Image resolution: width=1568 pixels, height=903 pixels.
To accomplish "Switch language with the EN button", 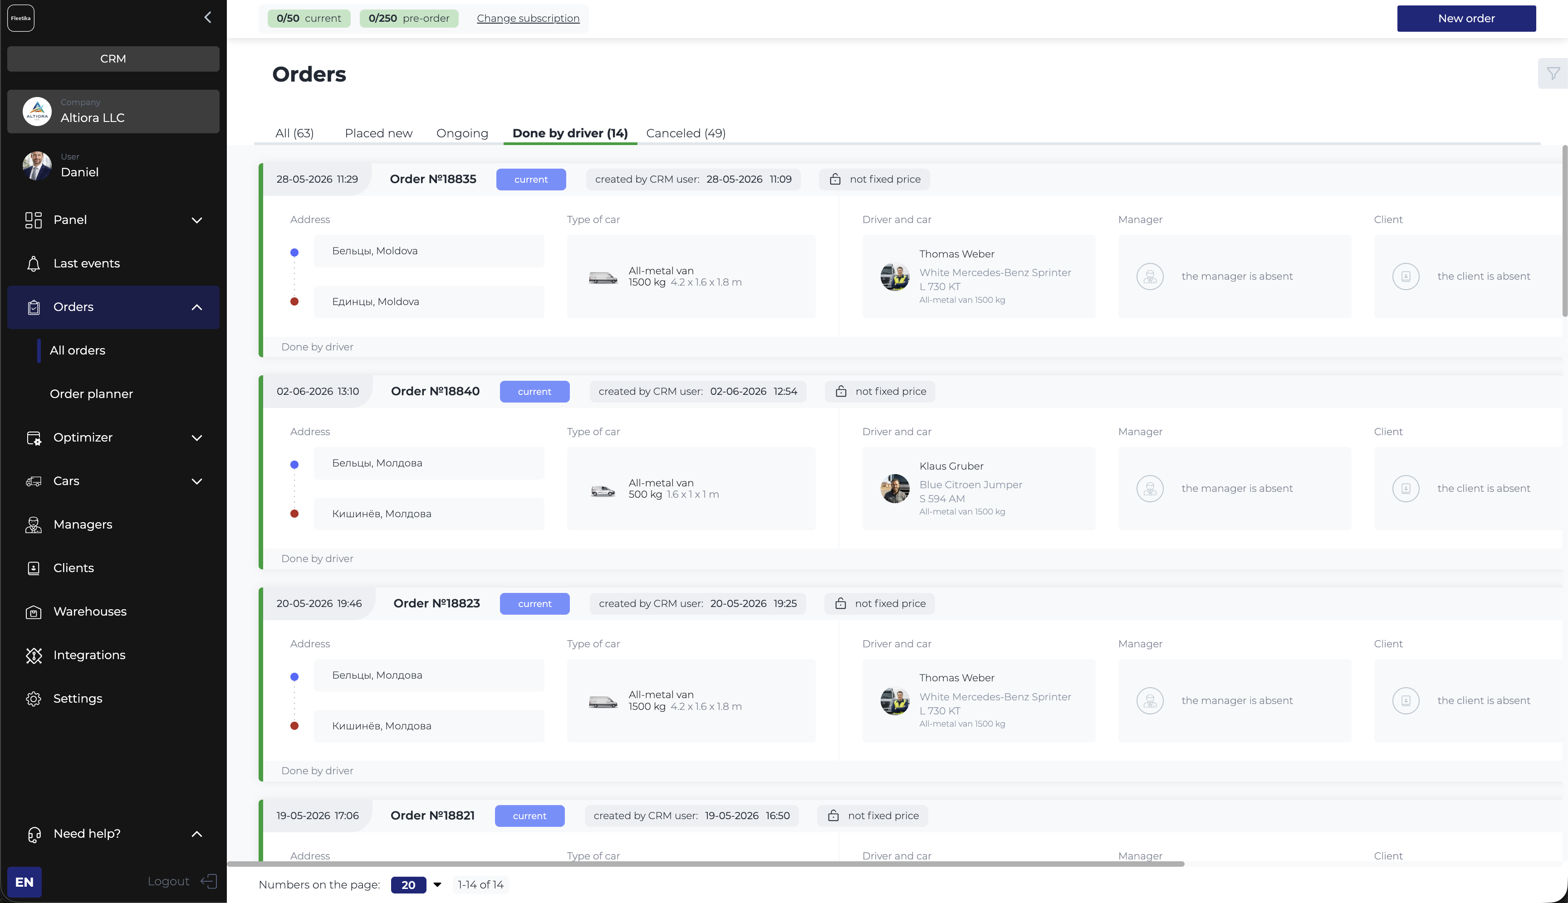I will 24,882.
